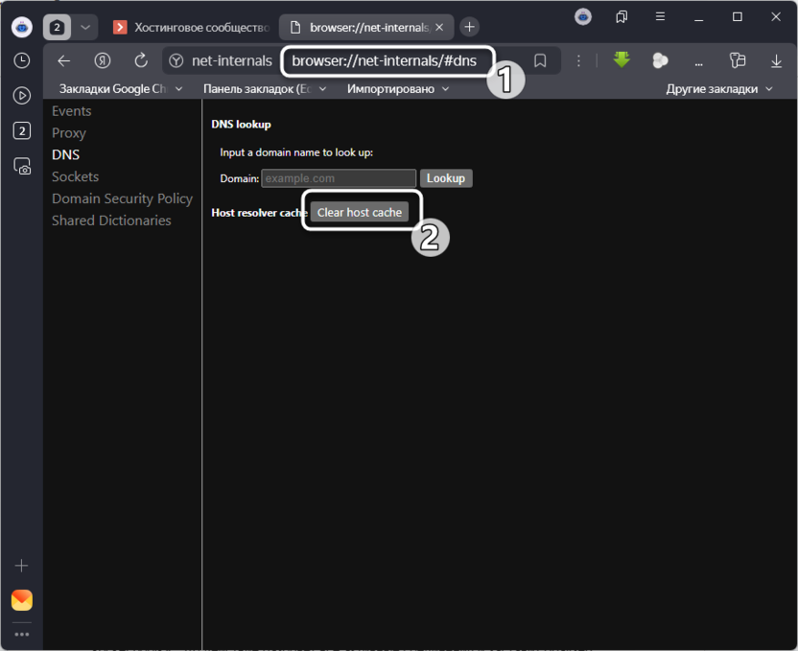Image resolution: width=798 pixels, height=651 pixels.
Task: Expand Закладки Google Ch bookmarks folder
Action: 121,89
